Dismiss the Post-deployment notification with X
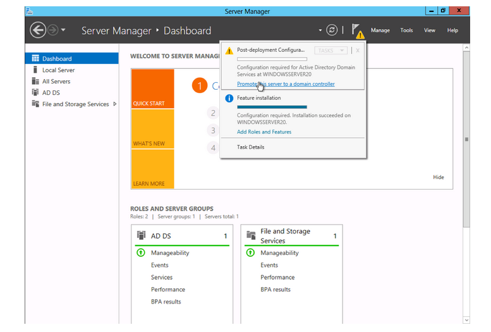This screenshot has height=332, width=491. point(357,51)
